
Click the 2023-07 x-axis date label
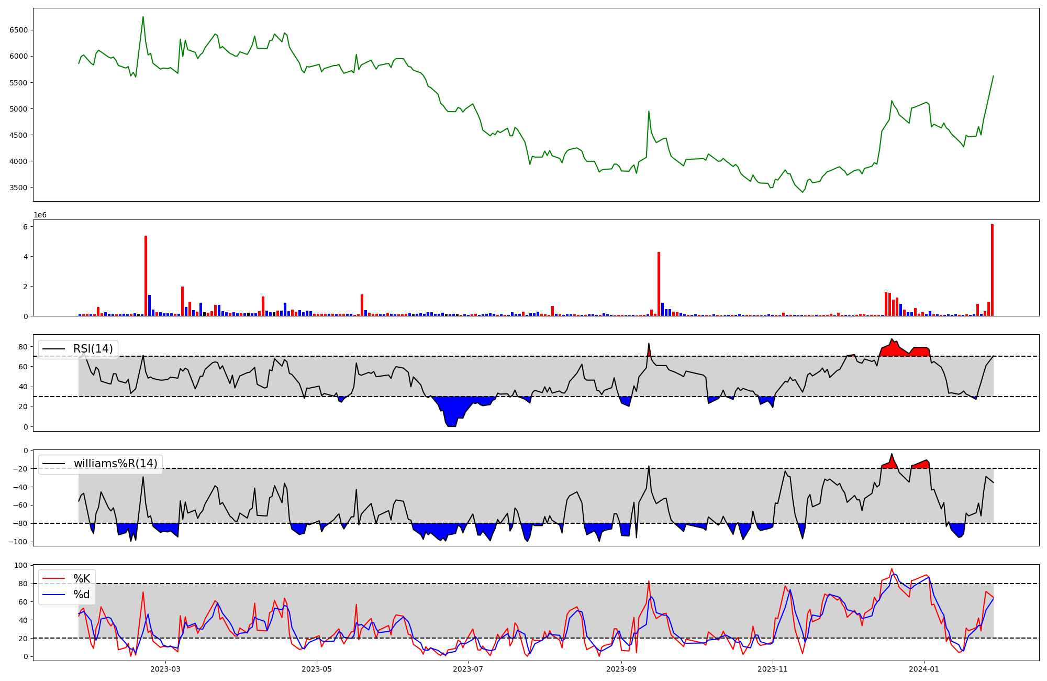tap(467, 669)
